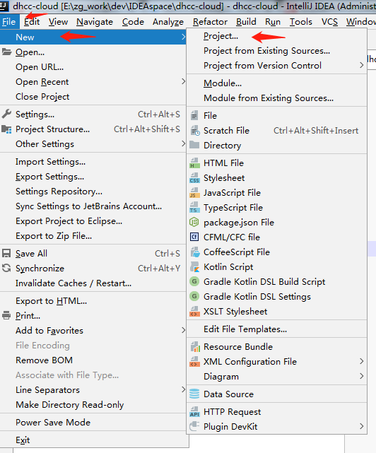Click the Print printer icon
Screen dimensions: 376x453
[x=6, y=315]
